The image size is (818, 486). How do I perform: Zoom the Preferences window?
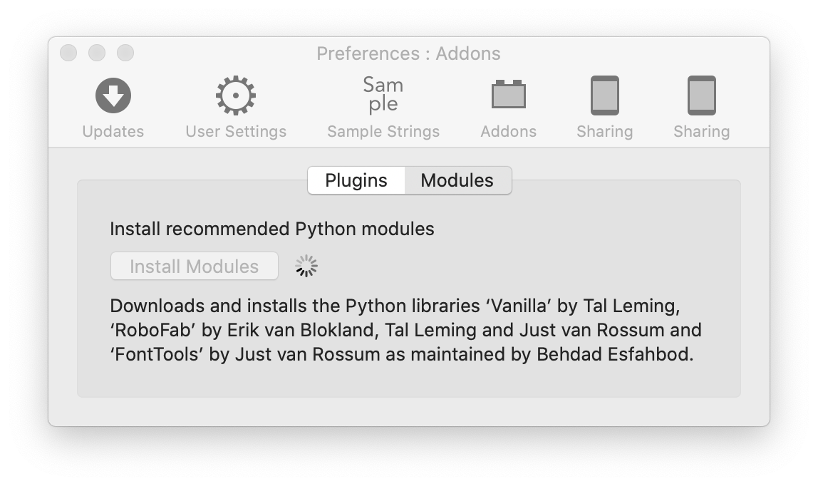[x=125, y=53]
